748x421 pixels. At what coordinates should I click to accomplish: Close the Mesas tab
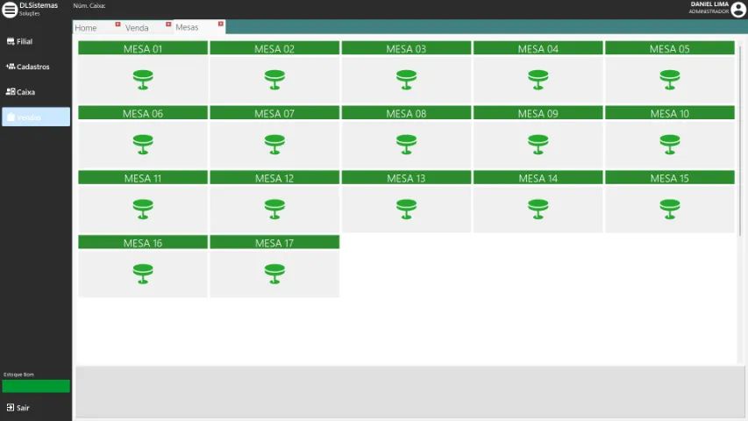pyautogui.click(x=220, y=24)
